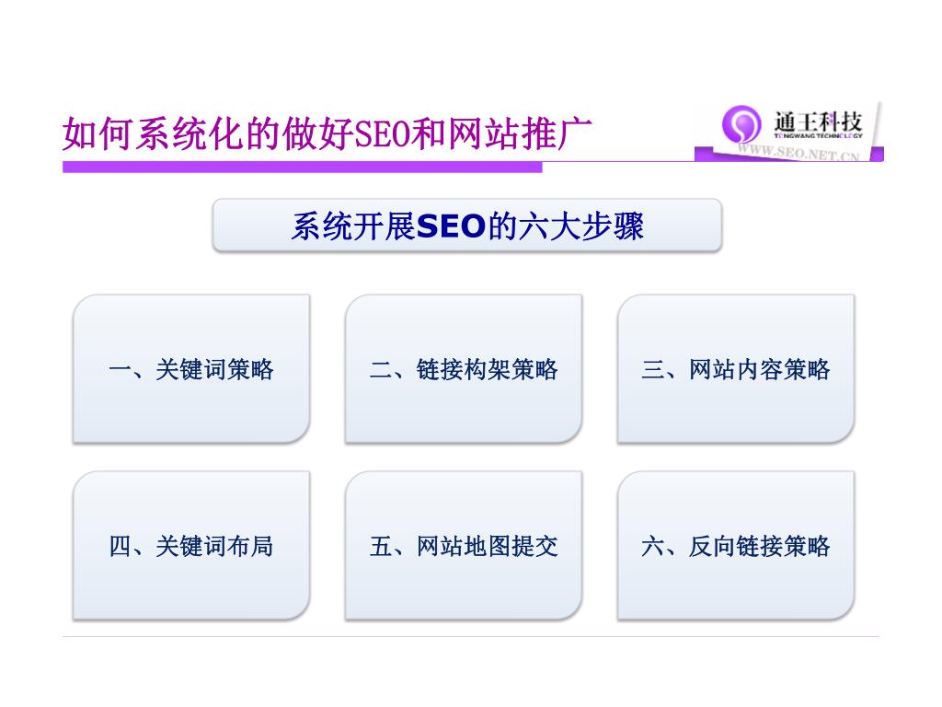942x707 pixels.
Task: Click the 关键词 text in step one
Action: click(191, 369)
